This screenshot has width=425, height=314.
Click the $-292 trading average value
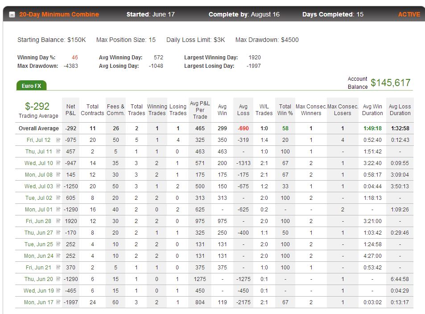tap(37, 106)
